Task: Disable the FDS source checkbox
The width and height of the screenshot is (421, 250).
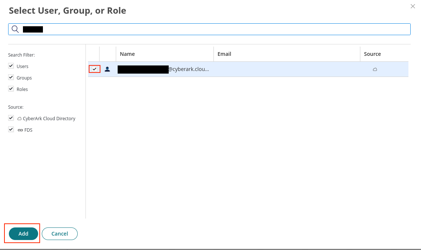Action: point(11,129)
